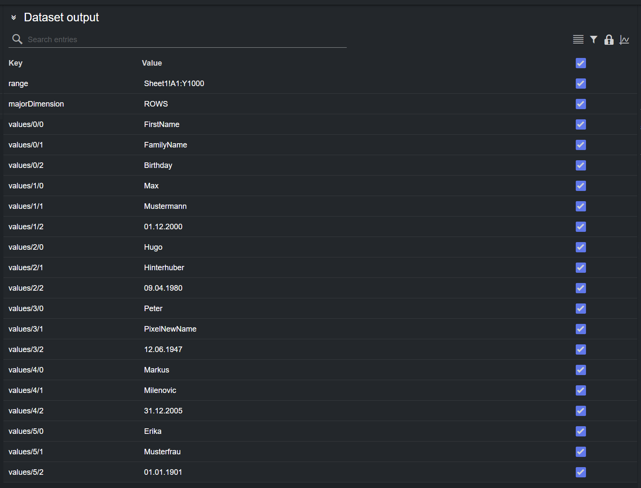The height and width of the screenshot is (488, 641).
Task: Type in the Search entries field
Action: 183,40
